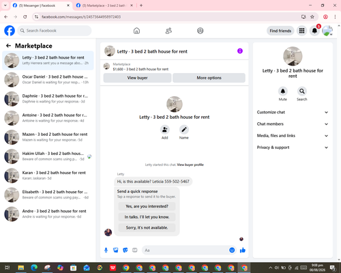Switch to the Marketplace 3 bed 2 bath tab
This screenshot has width=341, height=273.
pyautogui.click(x=104, y=5)
